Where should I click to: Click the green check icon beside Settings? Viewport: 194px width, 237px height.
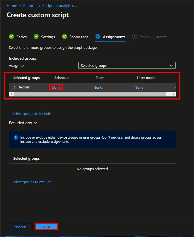[x=36, y=37]
